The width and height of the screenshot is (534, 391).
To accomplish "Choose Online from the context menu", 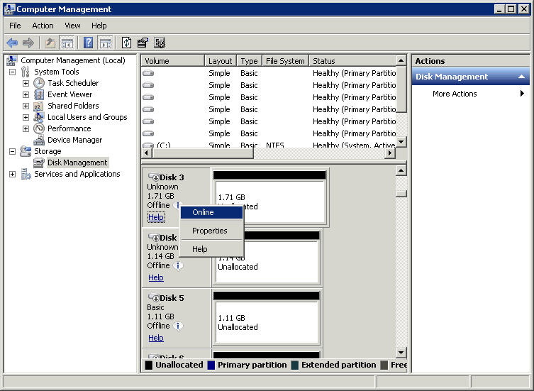I will [211, 212].
